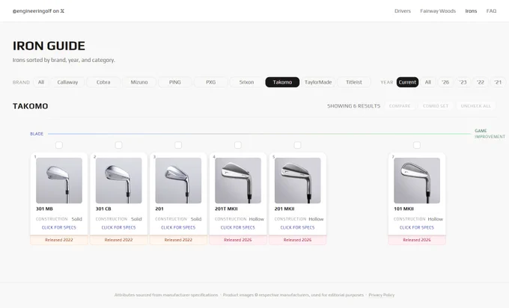Switch to the Irons page
This screenshot has width=509, height=308.
pyautogui.click(x=471, y=11)
